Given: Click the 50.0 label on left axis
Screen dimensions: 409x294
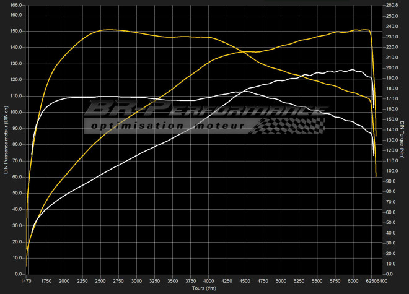Looking at the screenshot, I should click(17, 193).
